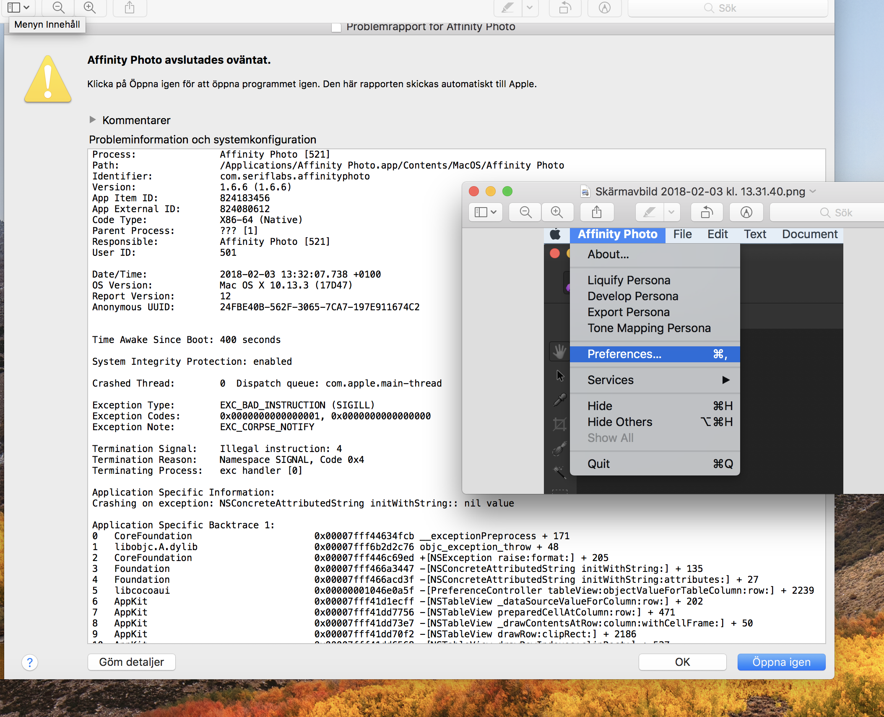Select Tone Mapping Persona in the menu
This screenshot has width=884, height=717.
coord(655,328)
